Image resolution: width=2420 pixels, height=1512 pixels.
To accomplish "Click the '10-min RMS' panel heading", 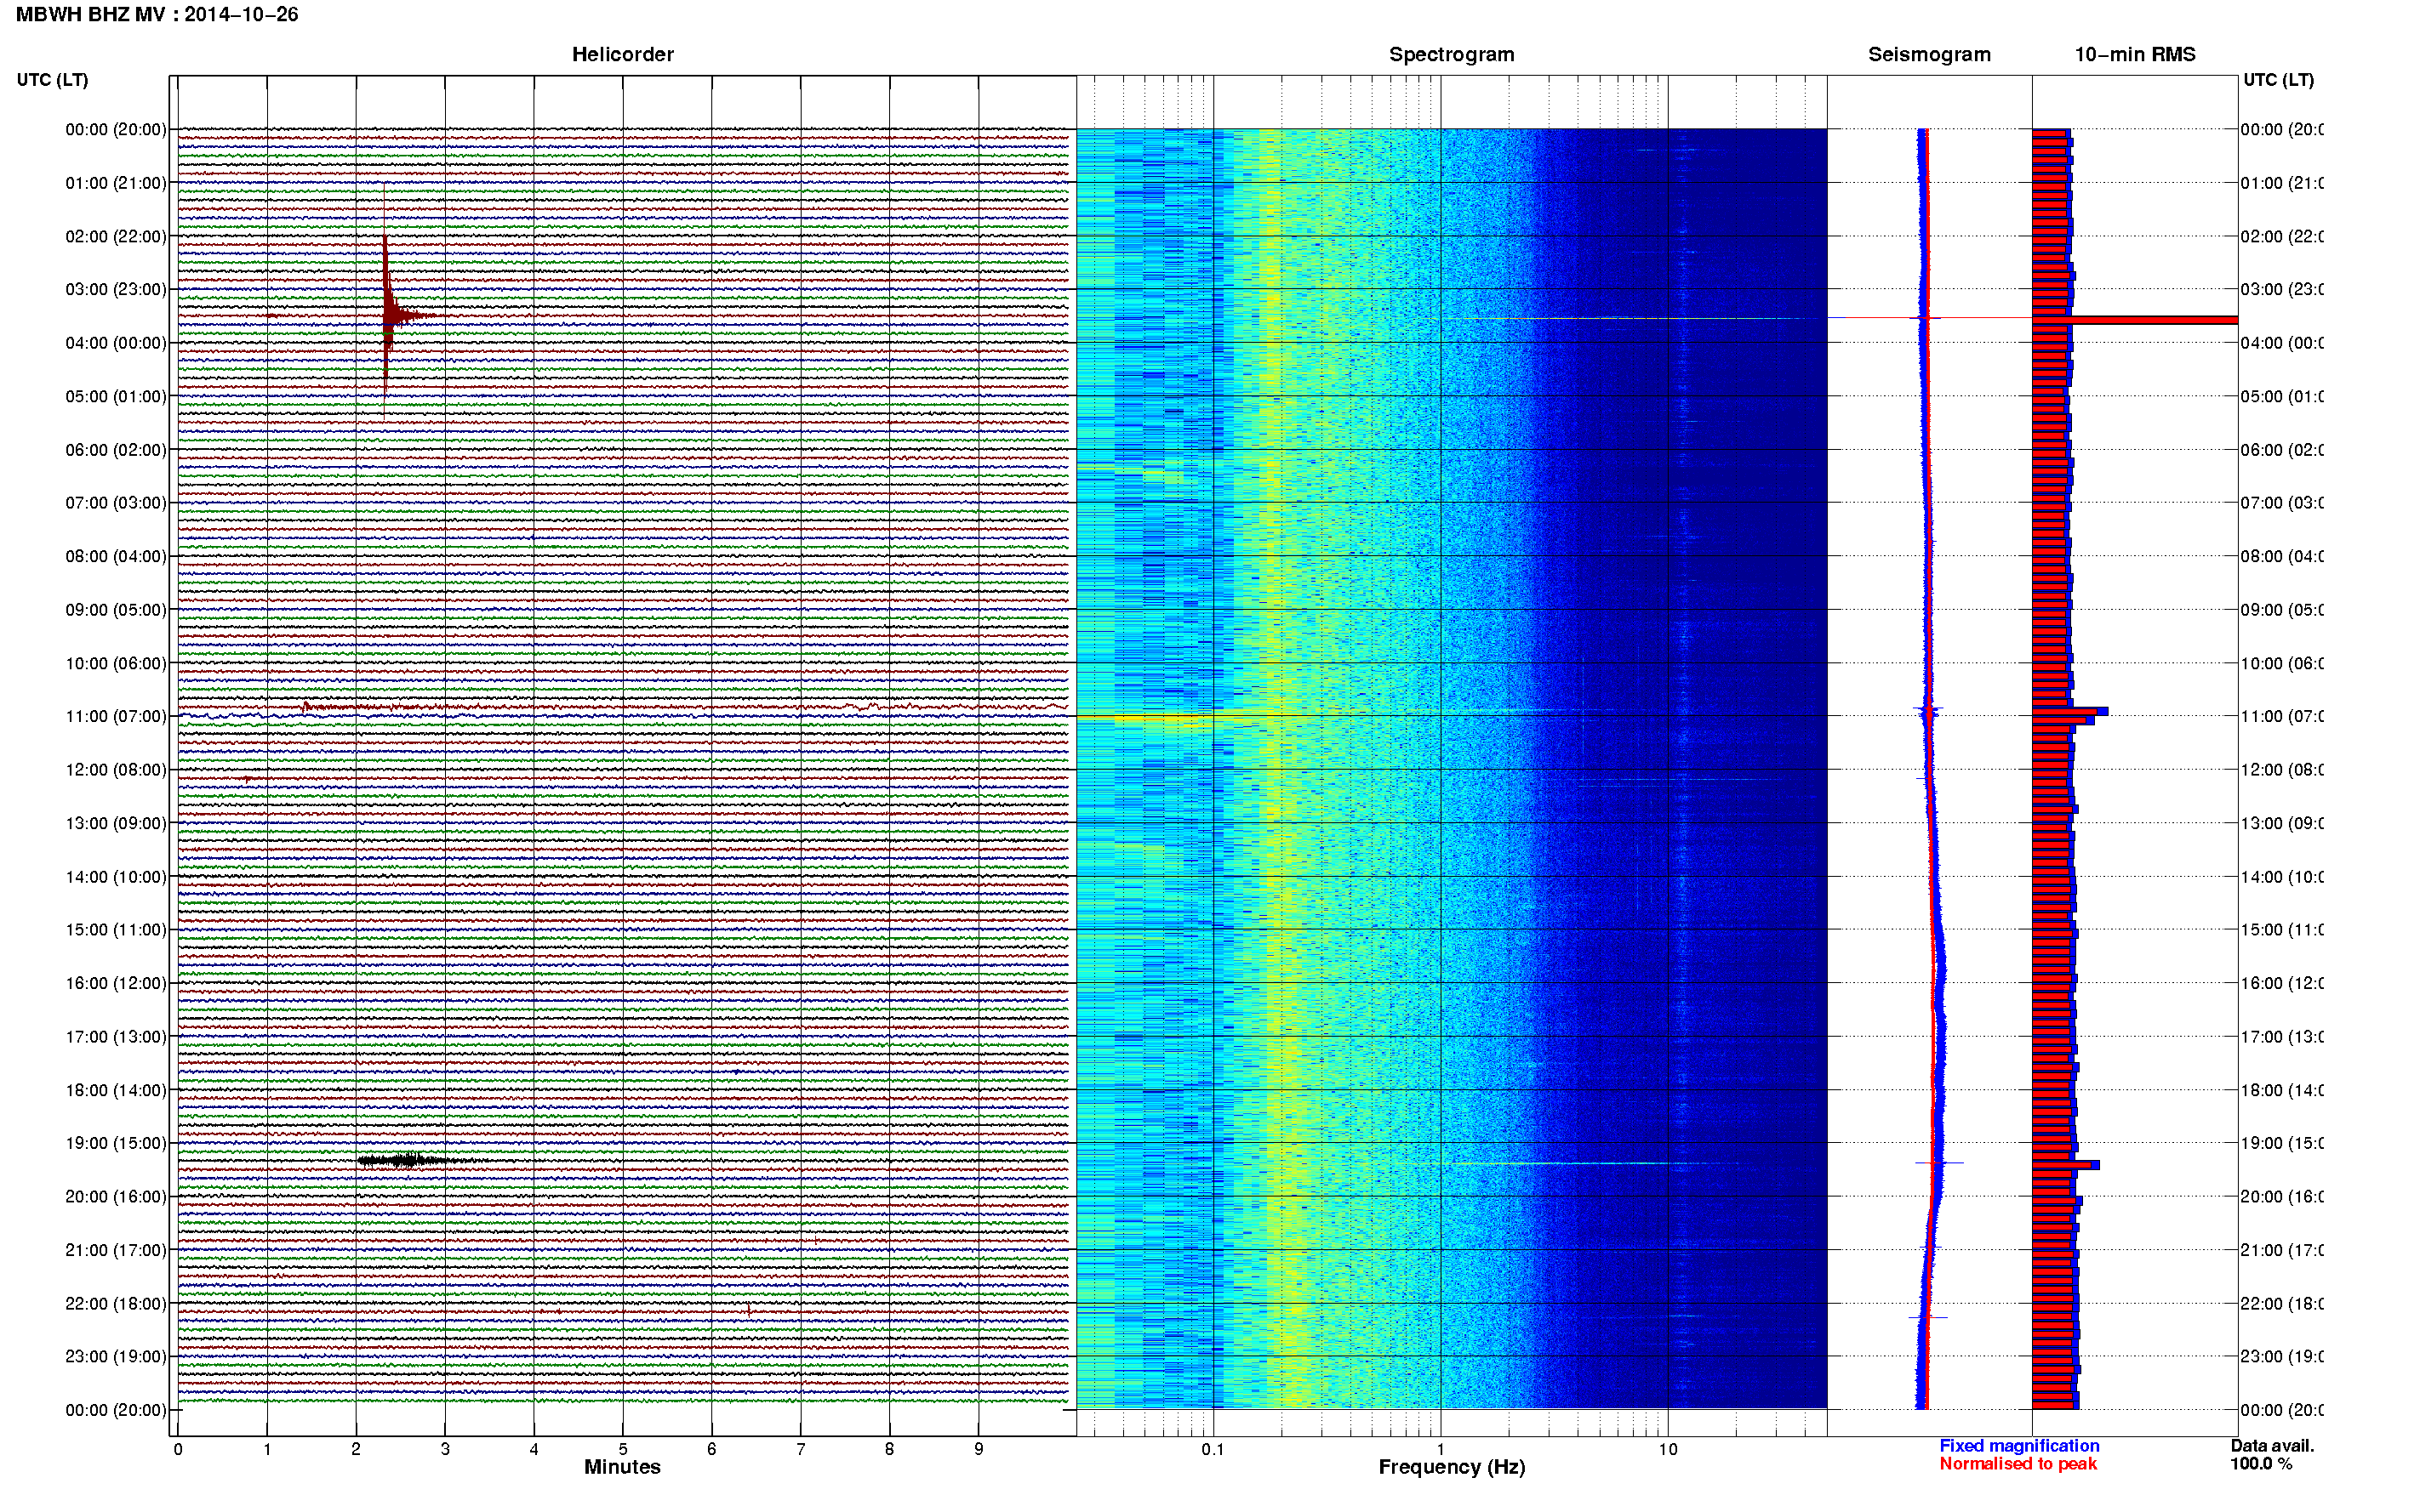I will coord(2135,55).
